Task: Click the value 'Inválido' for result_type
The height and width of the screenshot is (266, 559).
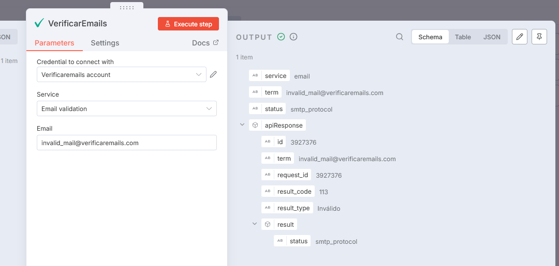Action: (x=329, y=208)
